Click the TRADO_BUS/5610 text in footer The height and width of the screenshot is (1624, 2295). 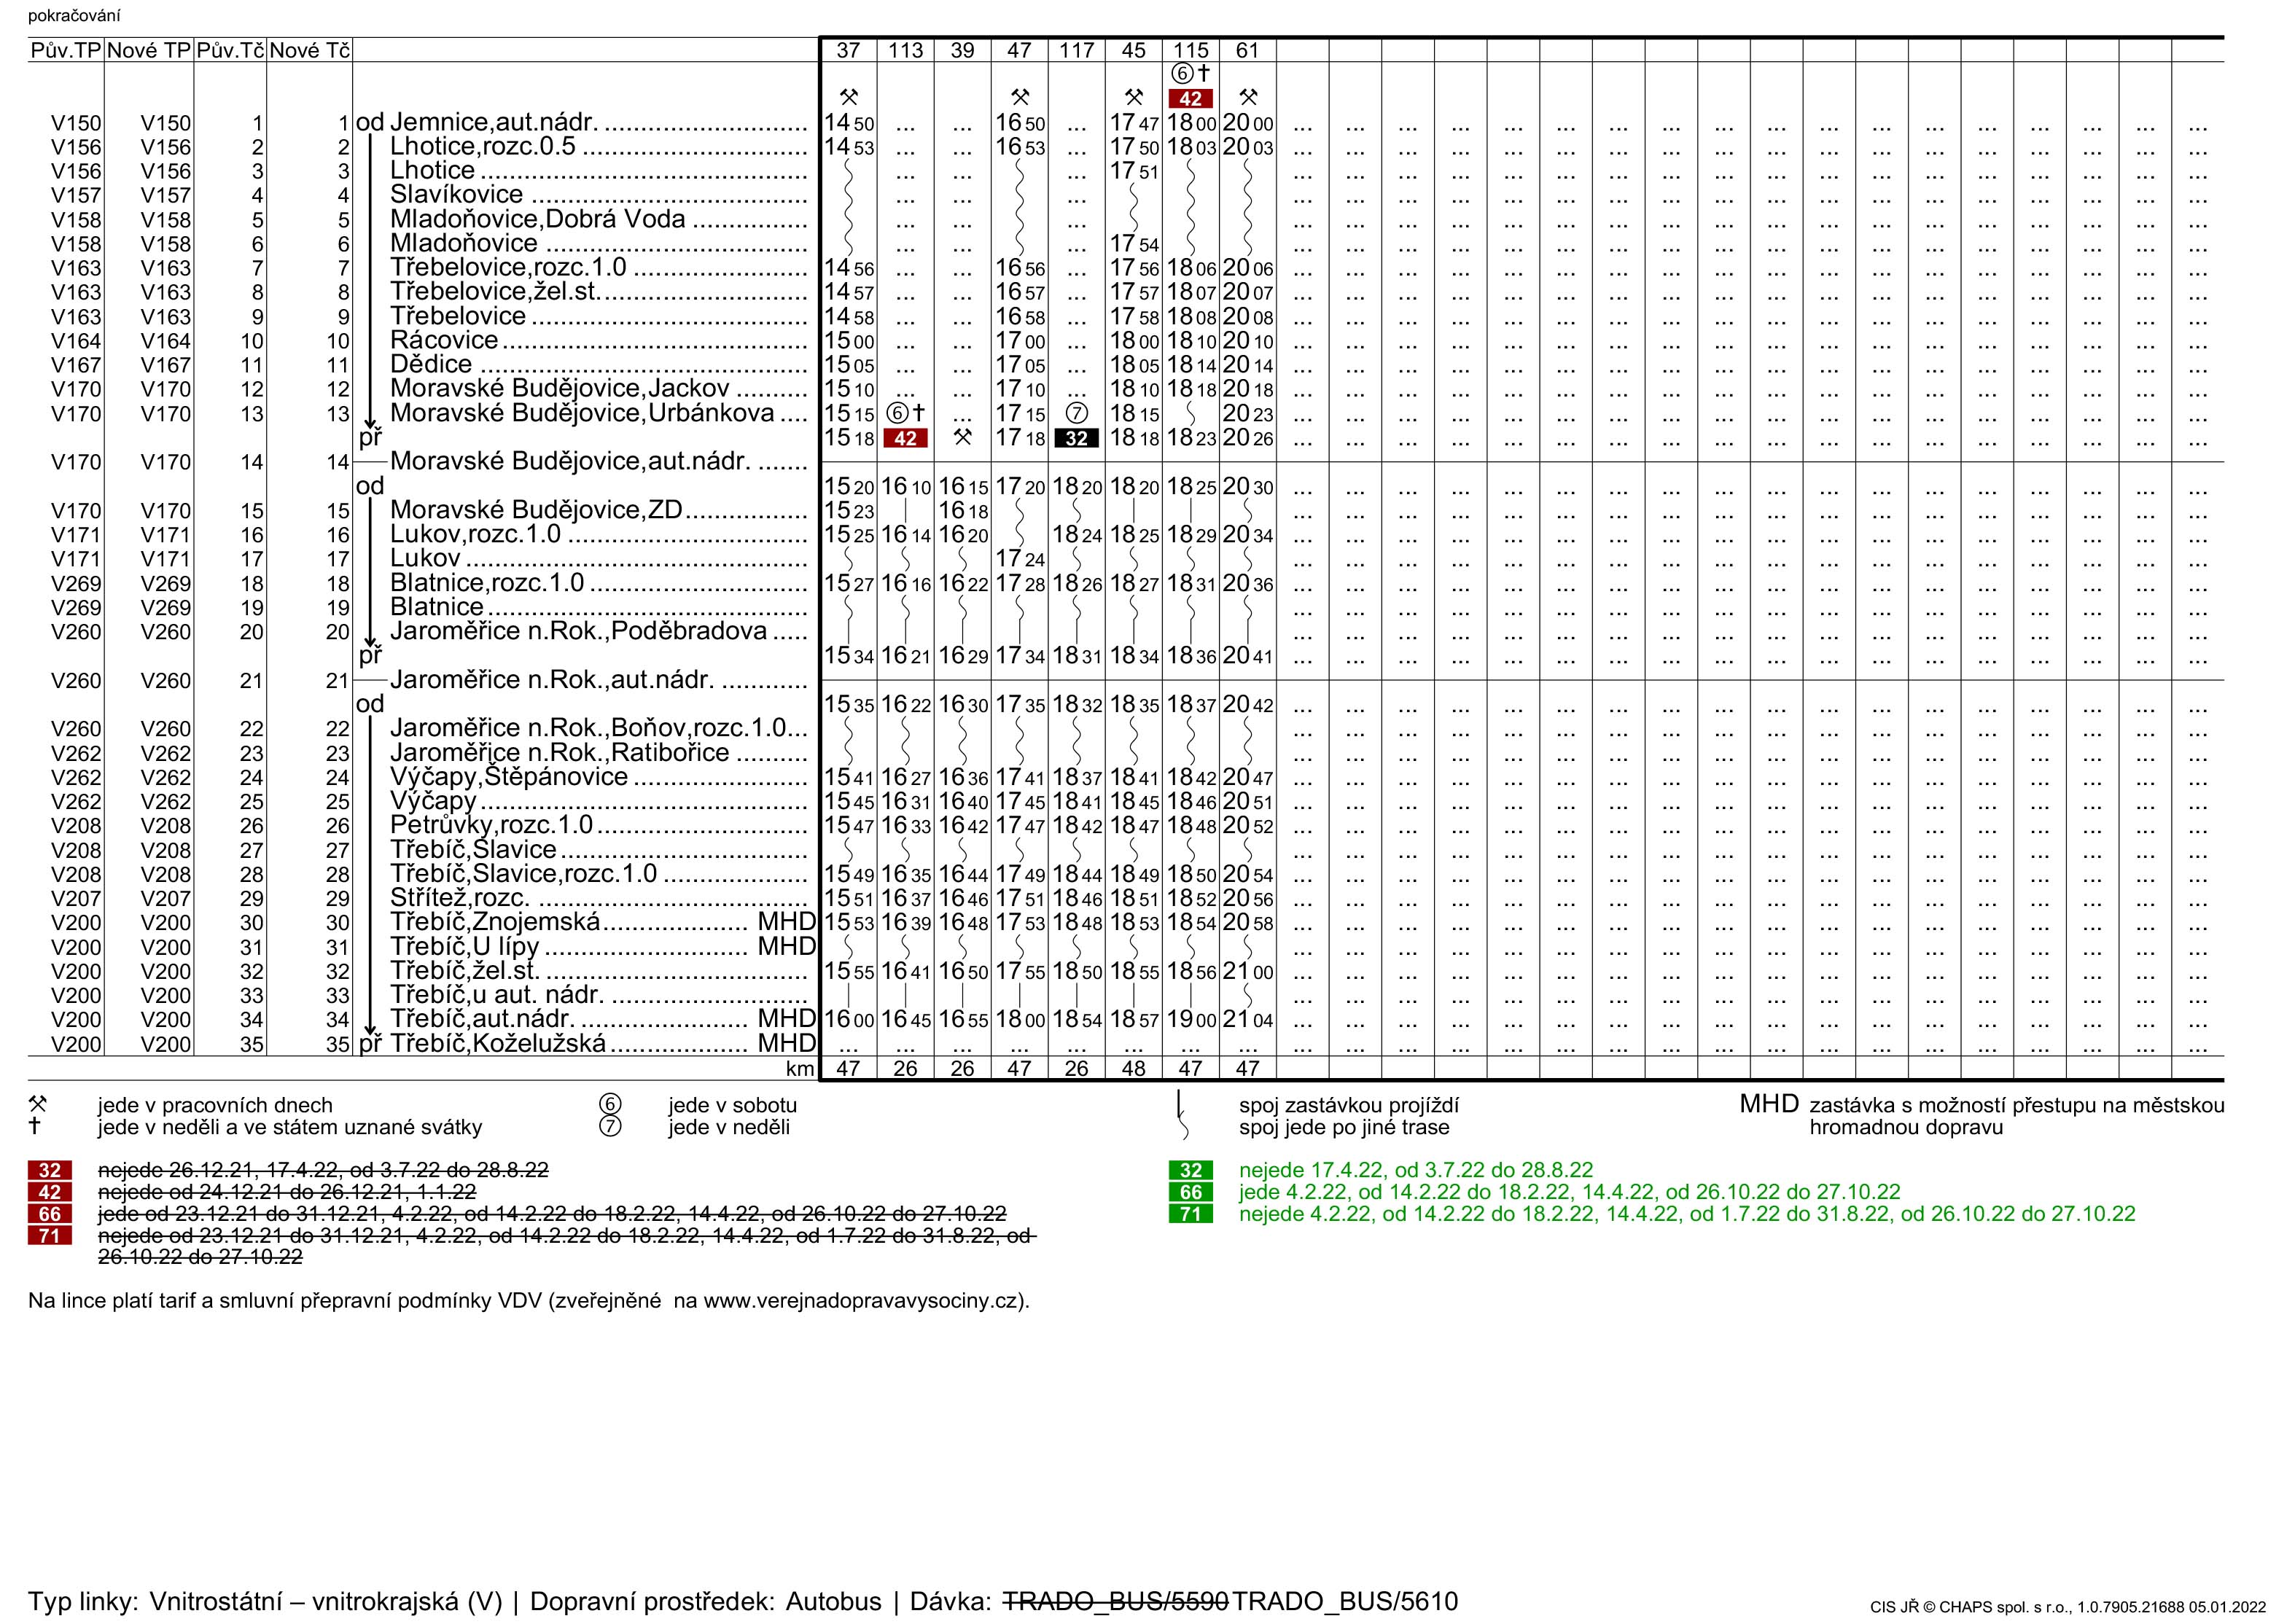(1345, 1601)
